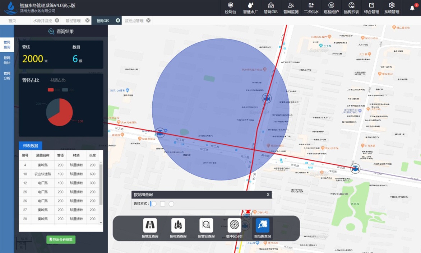Switch to 首页 tab
The width and height of the screenshot is (421, 253).
[12, 21]
